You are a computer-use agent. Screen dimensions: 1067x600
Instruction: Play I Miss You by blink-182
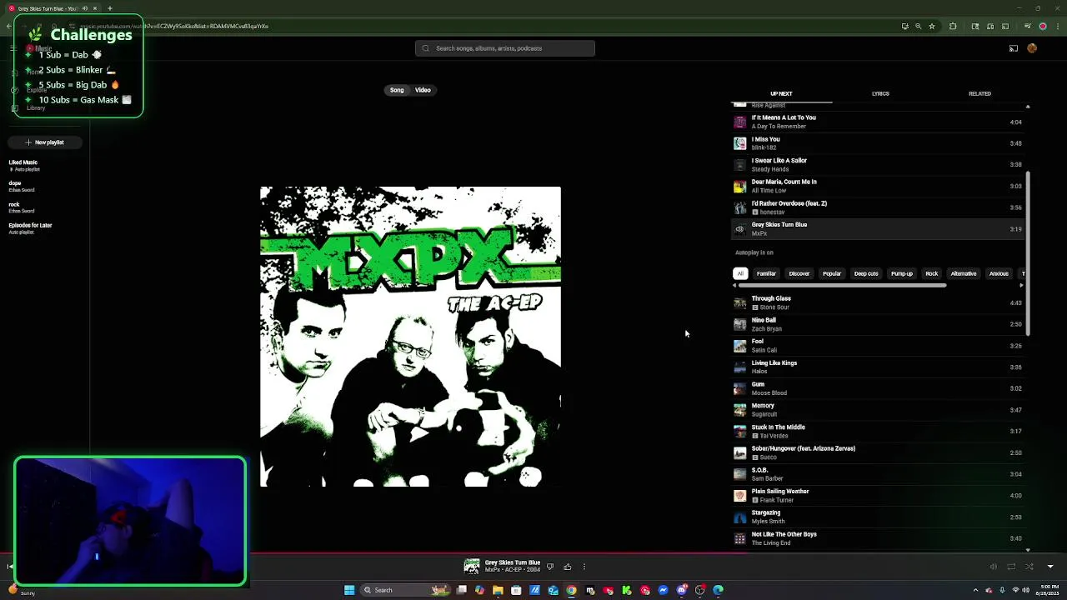(878, 143)
